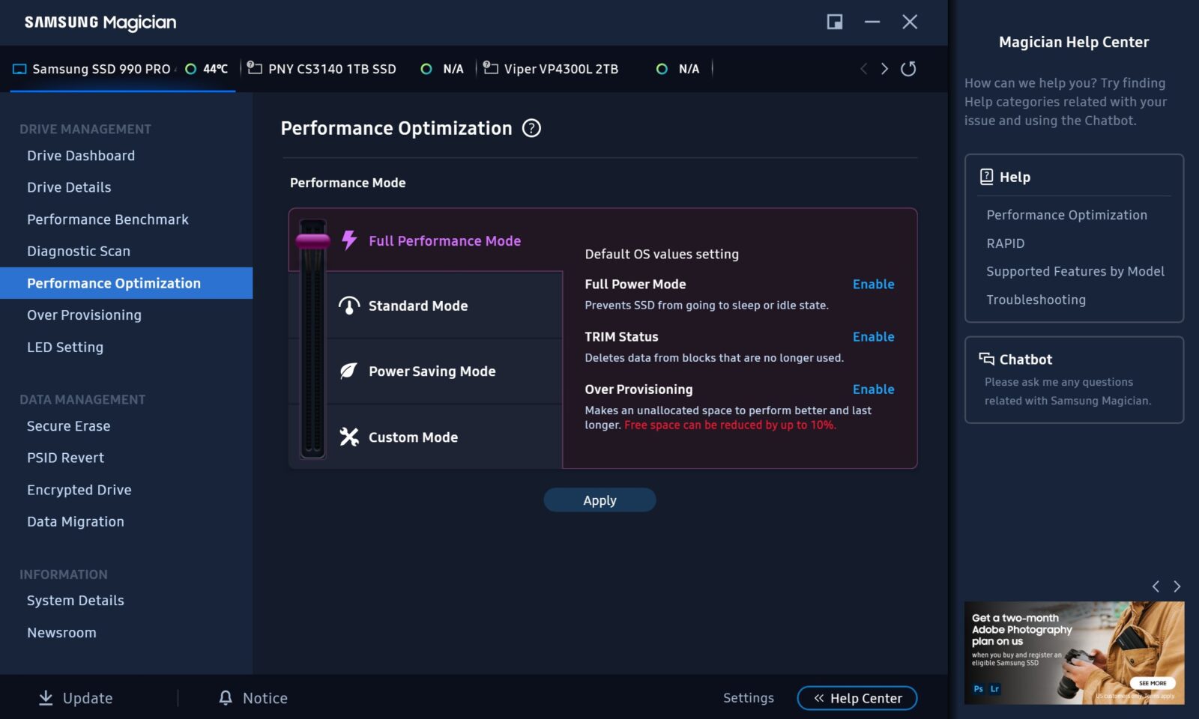This screenshot has height=719, width=1199.
Task: Click the refresh drives icon
Action: (908, 69)
